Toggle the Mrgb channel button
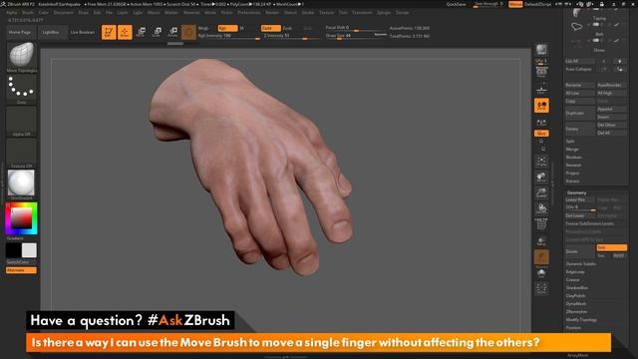Screen dimensions: 638x359 click(x=203, y=28)
